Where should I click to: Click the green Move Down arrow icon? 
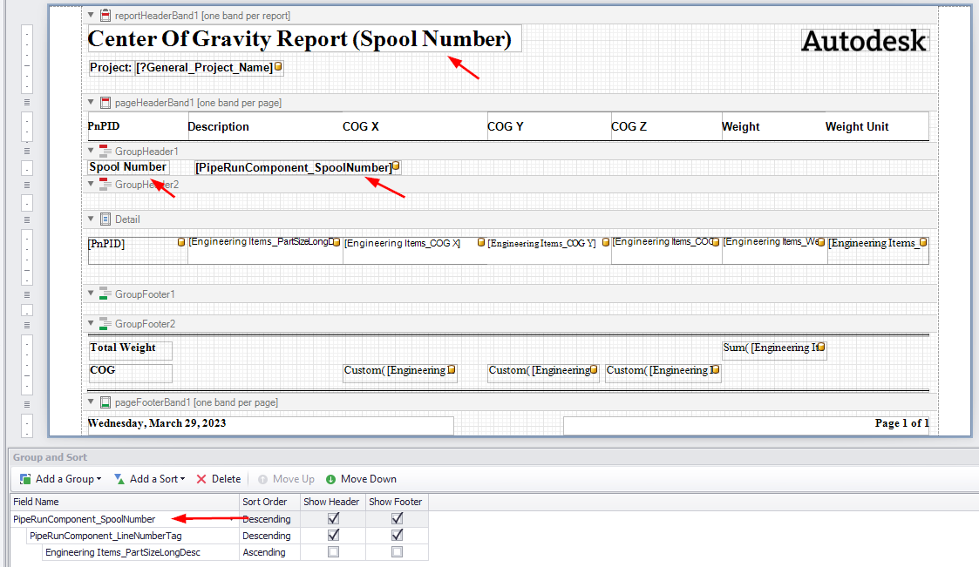330,478
